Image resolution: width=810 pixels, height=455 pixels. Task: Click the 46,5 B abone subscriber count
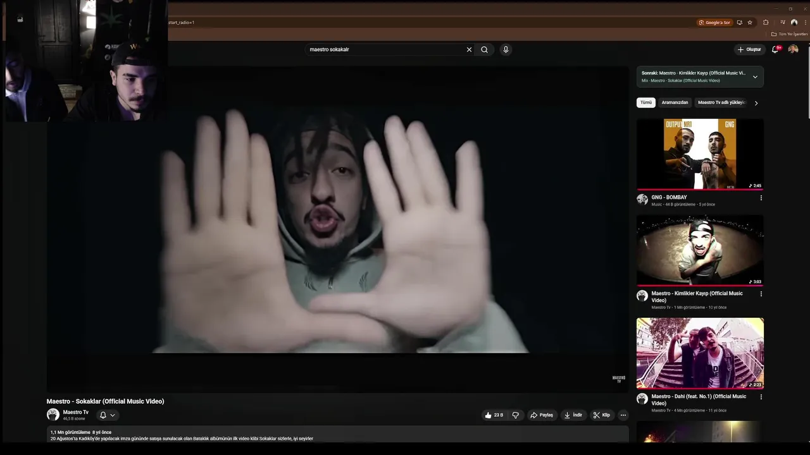[74, 419]
